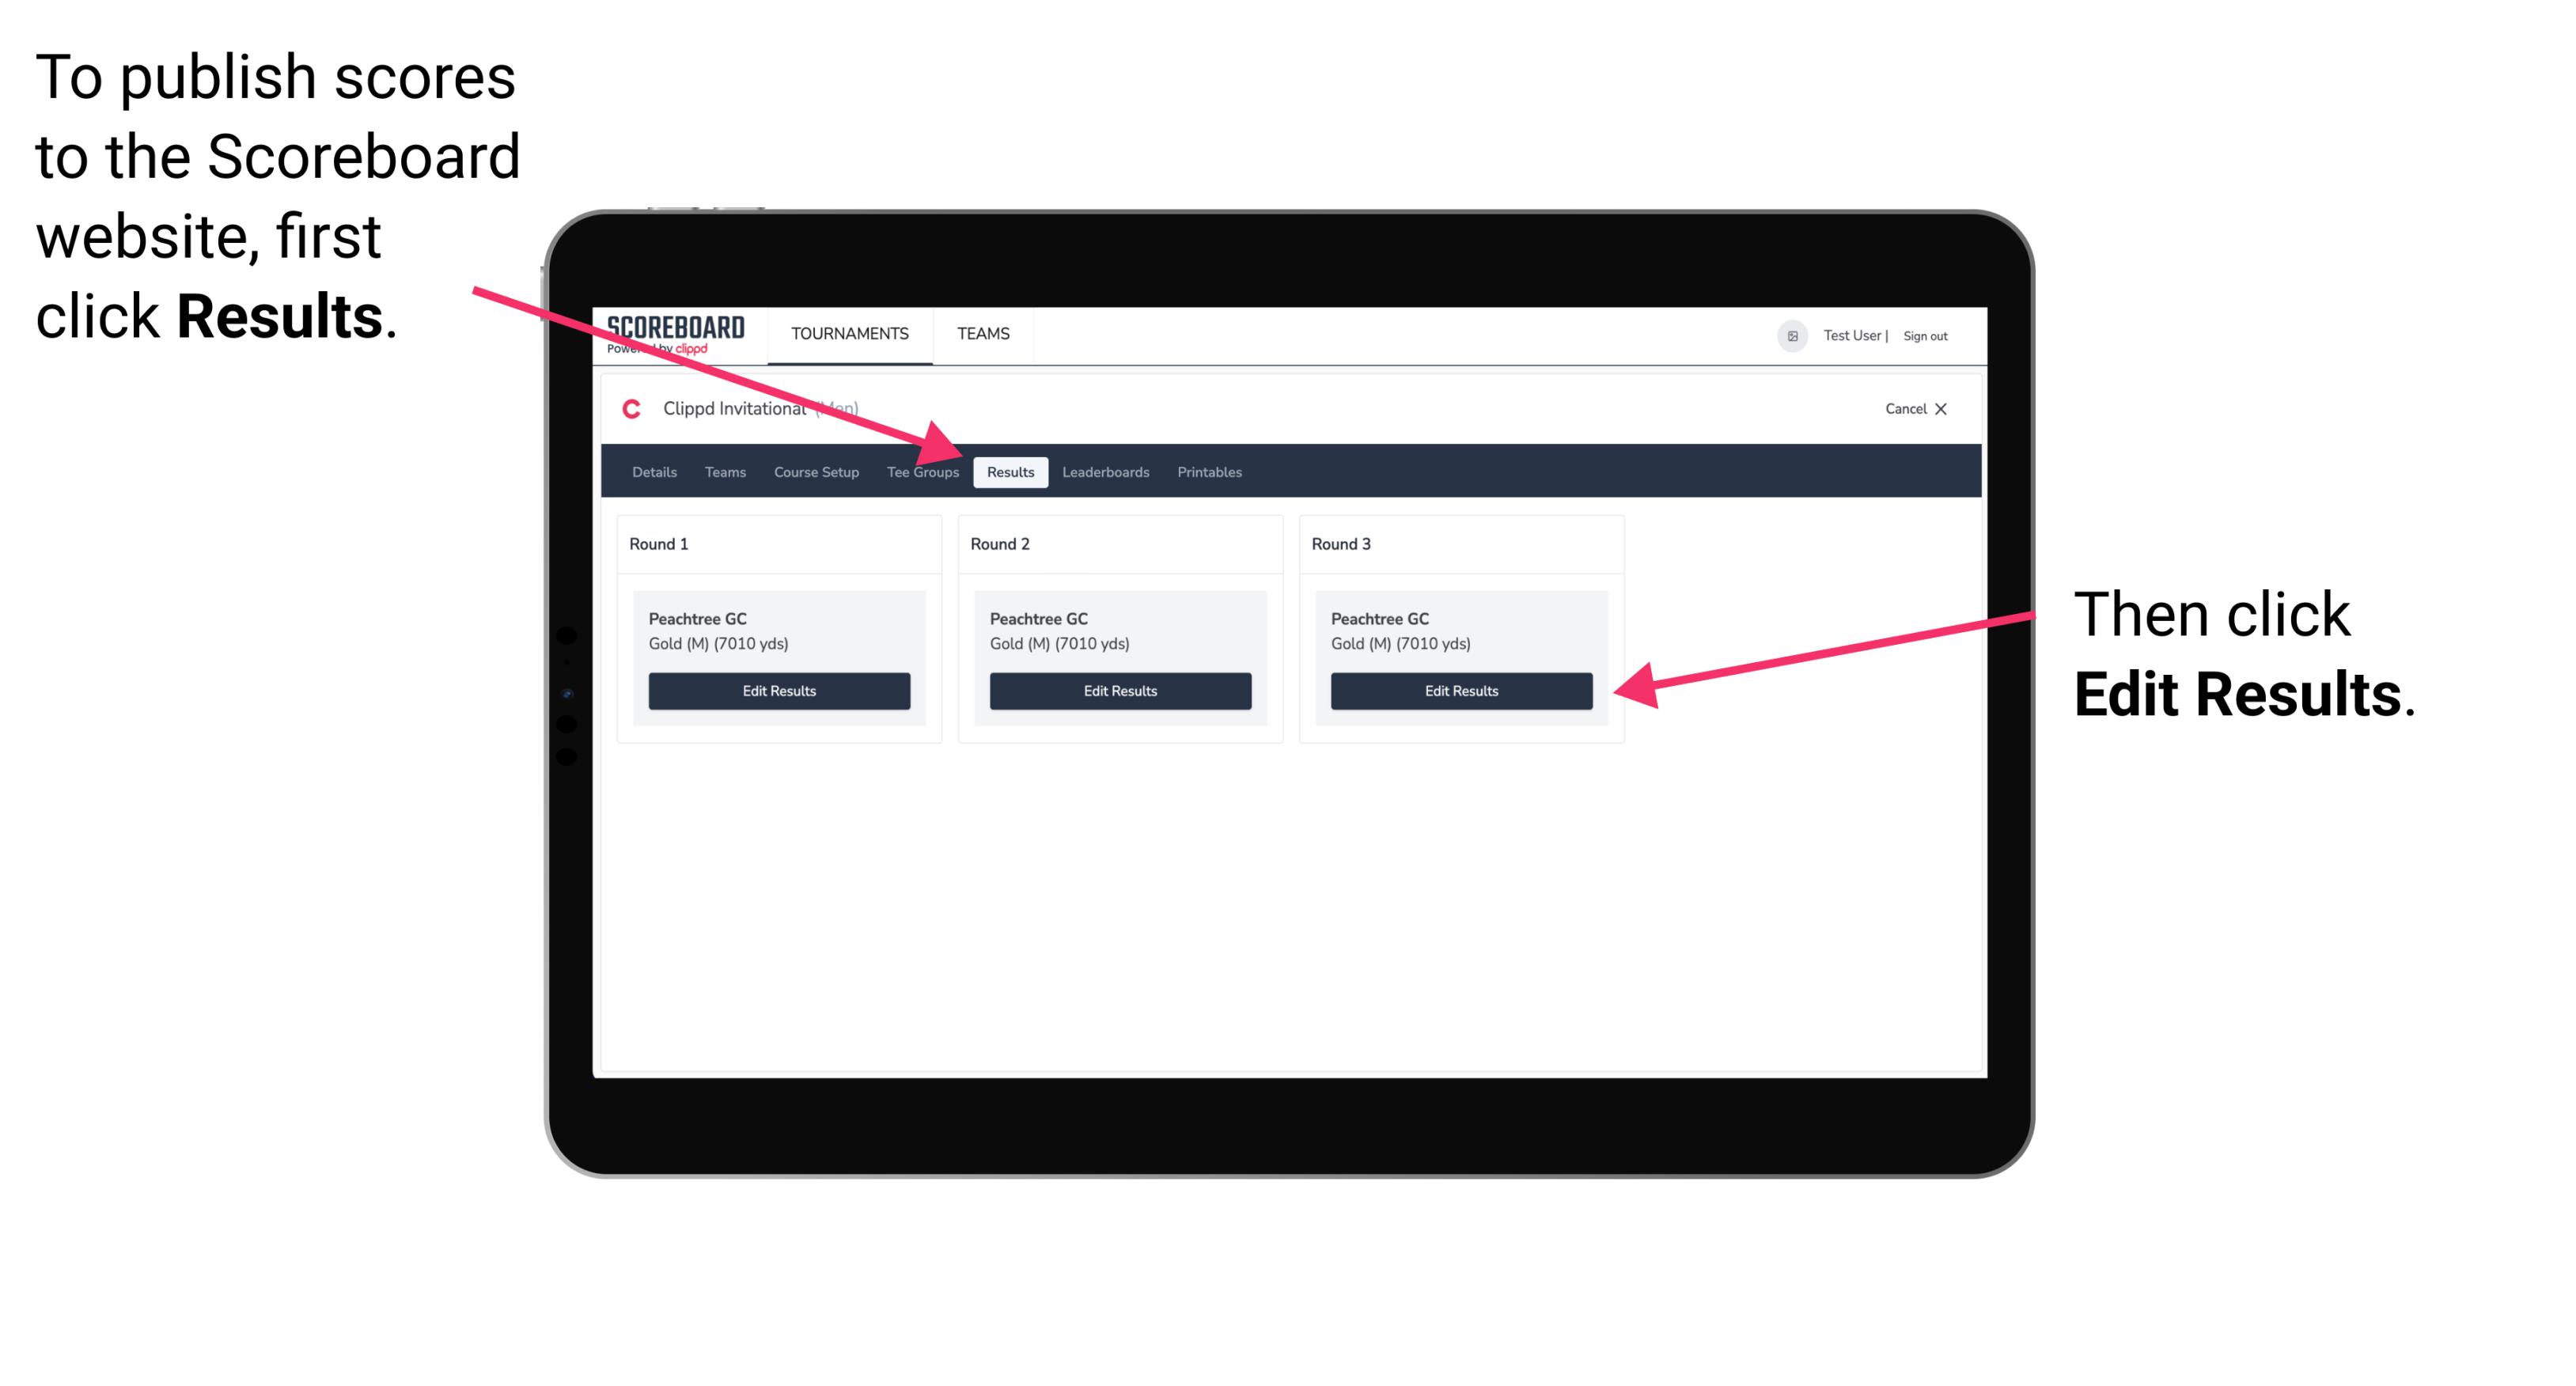Screen dimensions: 2576x1386
Task: Select the Leaderboards tab
Action: [x=1104, y=471]
